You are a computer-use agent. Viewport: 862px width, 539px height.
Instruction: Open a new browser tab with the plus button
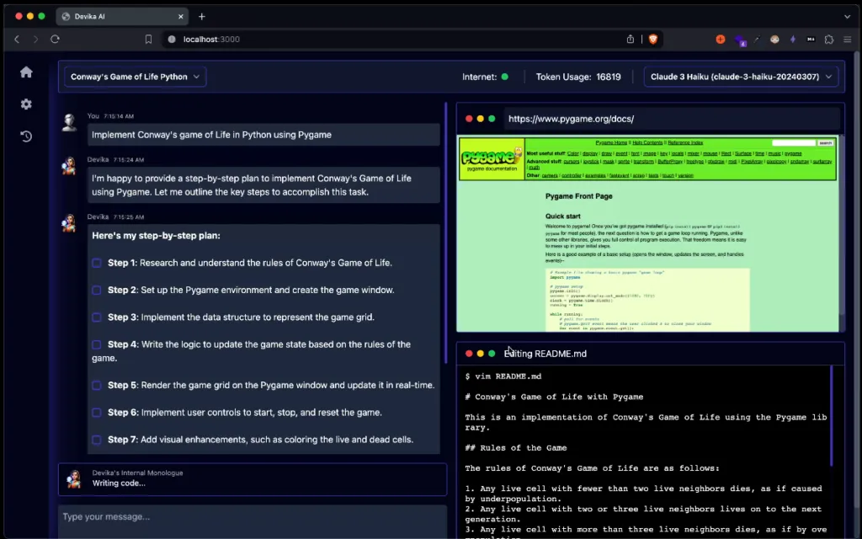point(202,17)
